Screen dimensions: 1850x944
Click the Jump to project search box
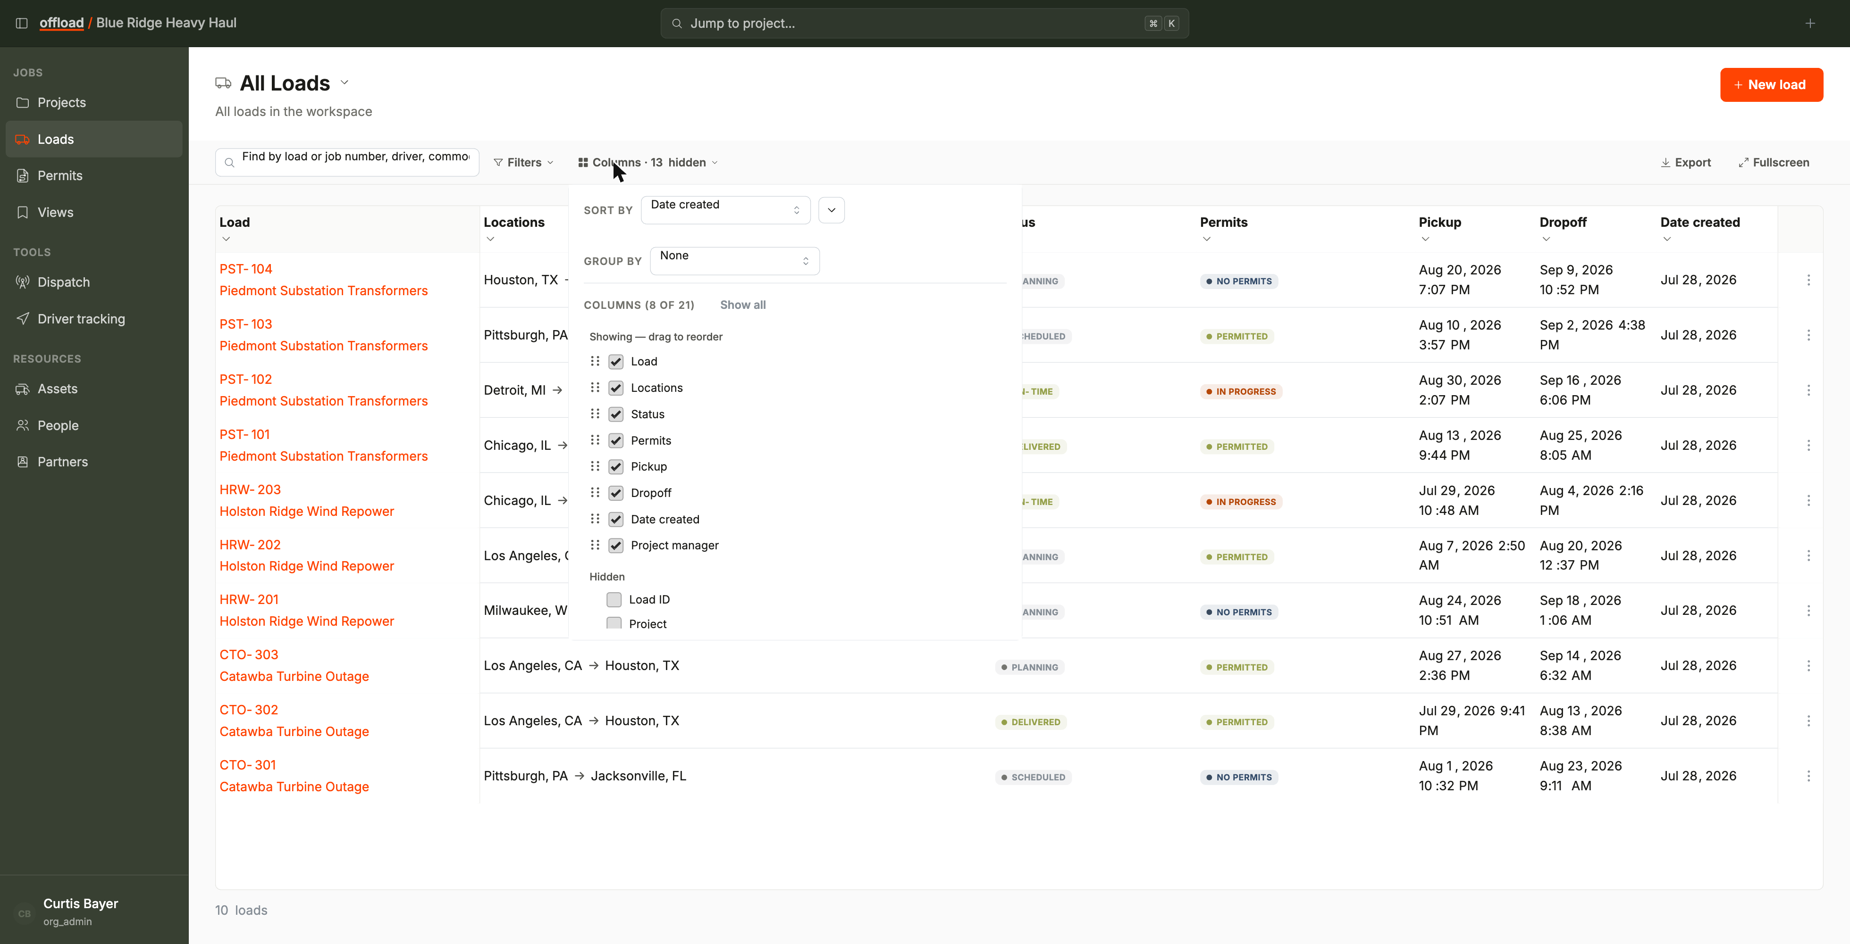[924, 24]
